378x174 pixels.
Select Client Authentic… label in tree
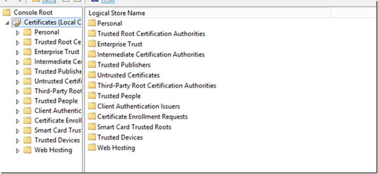coord(58,111)
